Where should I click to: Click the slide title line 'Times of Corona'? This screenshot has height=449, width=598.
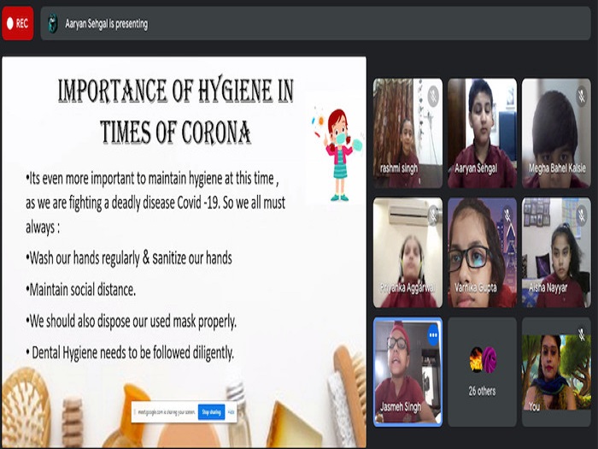[175, 133]
